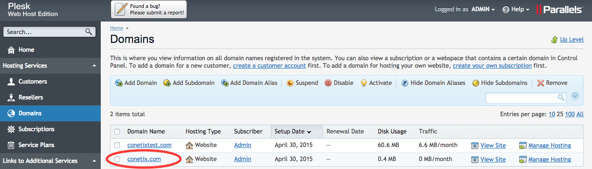Sort by Disk Usage column header

392,132
